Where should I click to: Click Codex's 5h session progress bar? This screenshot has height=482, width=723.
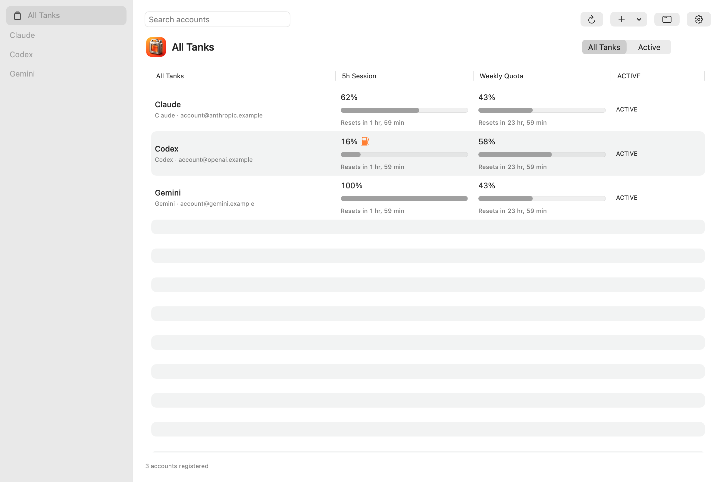(x=404, y=155)
